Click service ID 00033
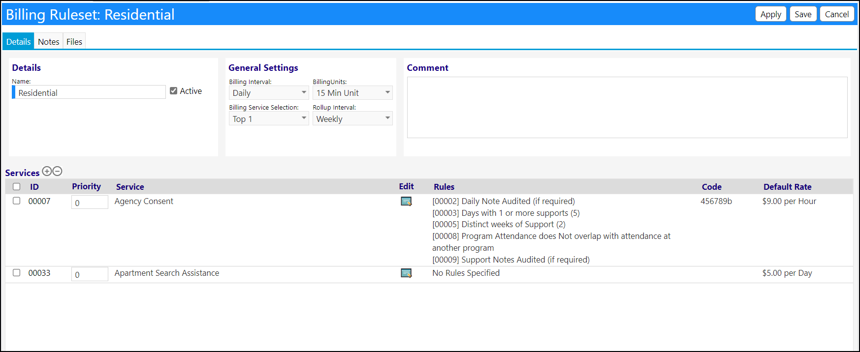This screenshot has width=860, height=352. pos(39,273)
